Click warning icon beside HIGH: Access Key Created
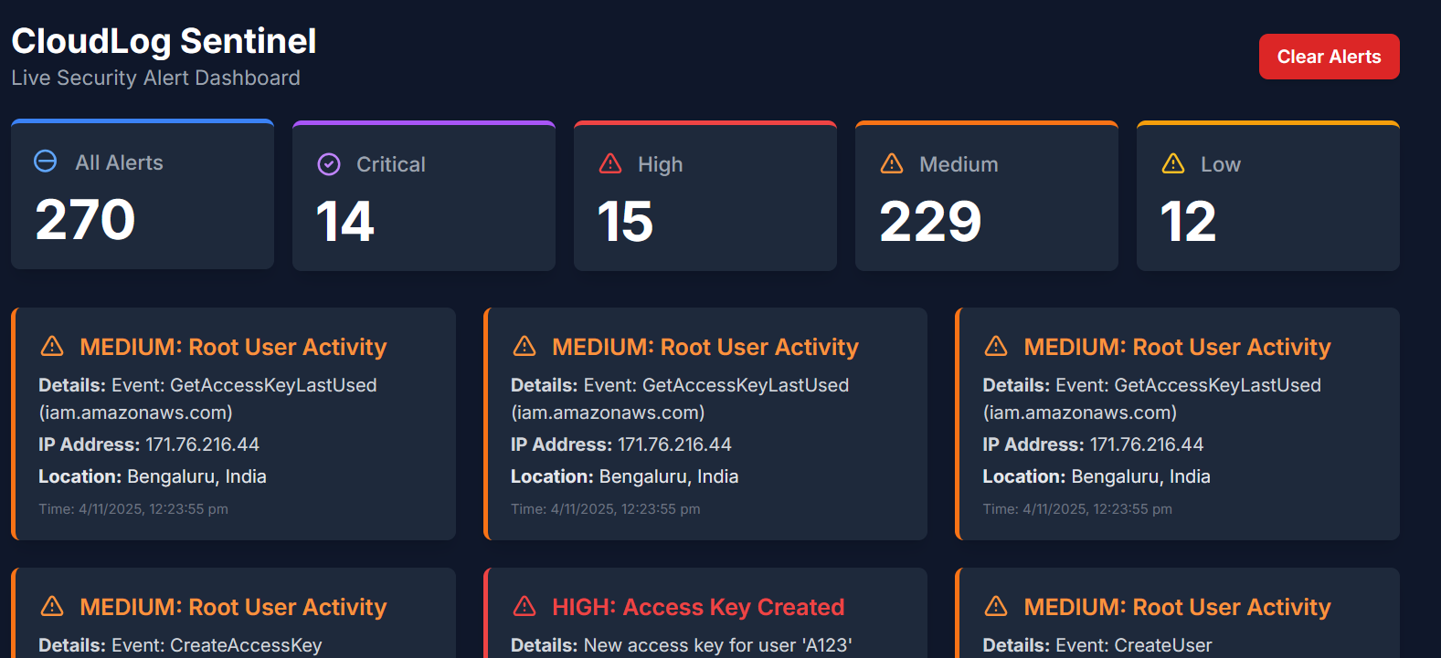Image resolution: width=1441 pixels, height=658 pixels. tap(524, 606)
